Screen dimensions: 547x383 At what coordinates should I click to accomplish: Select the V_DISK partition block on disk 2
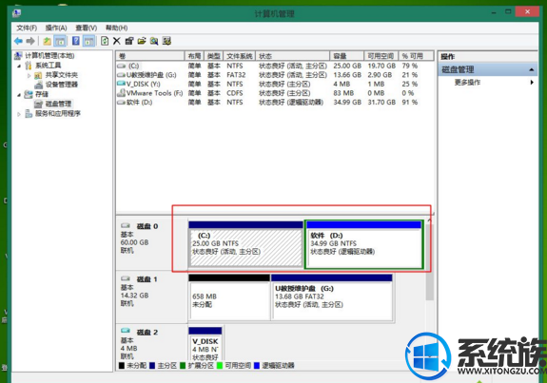(x=205, y=344)
